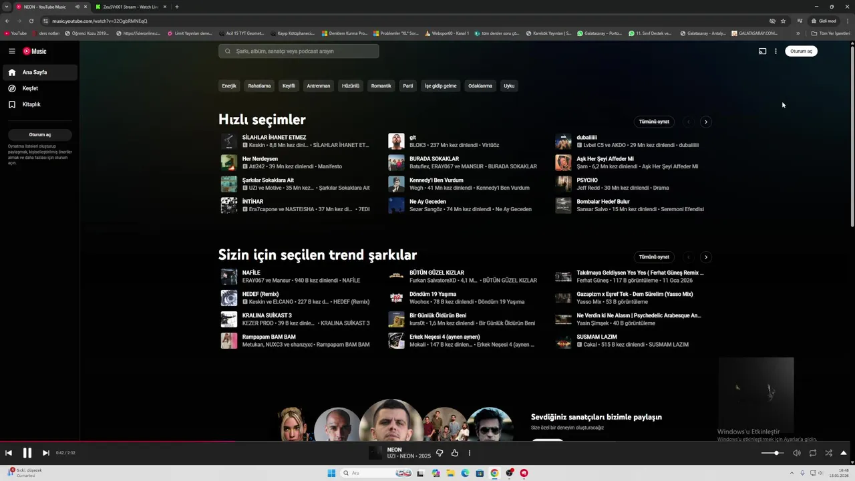Click the Ne Ay Geceden song thumbnail
855x481 pixels.
tap(396, 205)
